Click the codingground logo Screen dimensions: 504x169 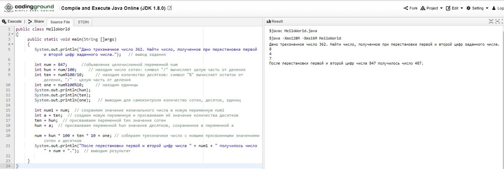click(28, 8)
